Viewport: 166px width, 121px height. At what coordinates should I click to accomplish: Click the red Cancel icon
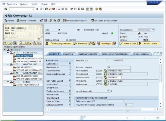(x=54, y=9)
